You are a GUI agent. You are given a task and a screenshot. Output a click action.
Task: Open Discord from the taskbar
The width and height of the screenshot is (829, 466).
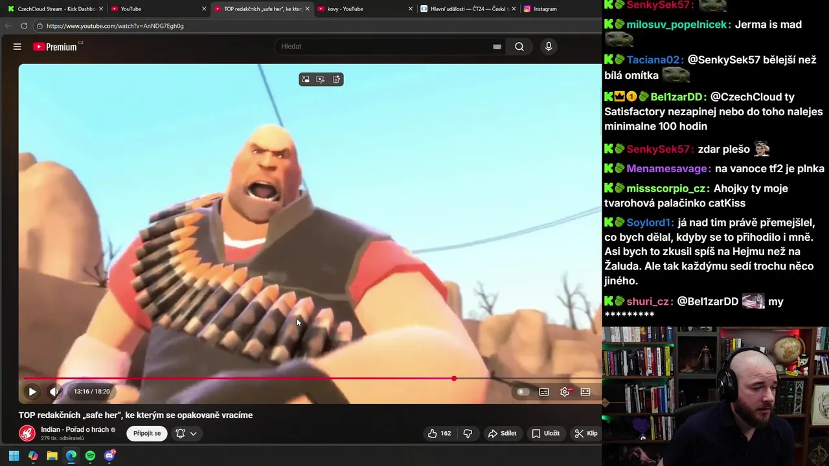(109, 456)
